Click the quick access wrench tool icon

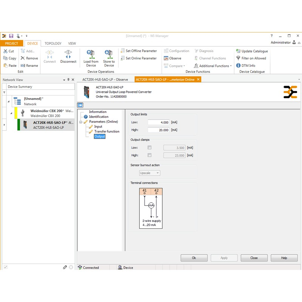click(18, 36)
